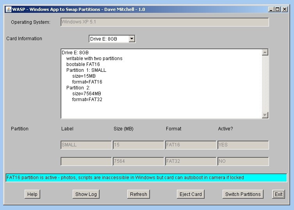The height and width of the screenshot is (210, 294).
Task: Click the 'bootable FAT16' line
Action: pyautogui.click(x=83, y=64)
